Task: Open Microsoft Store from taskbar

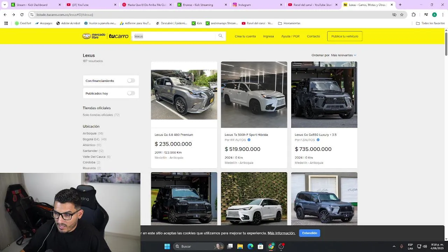Action: (260, 246)
